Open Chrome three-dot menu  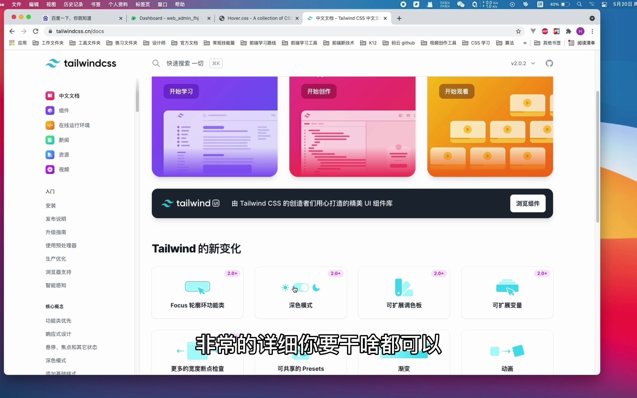[592, 31]
